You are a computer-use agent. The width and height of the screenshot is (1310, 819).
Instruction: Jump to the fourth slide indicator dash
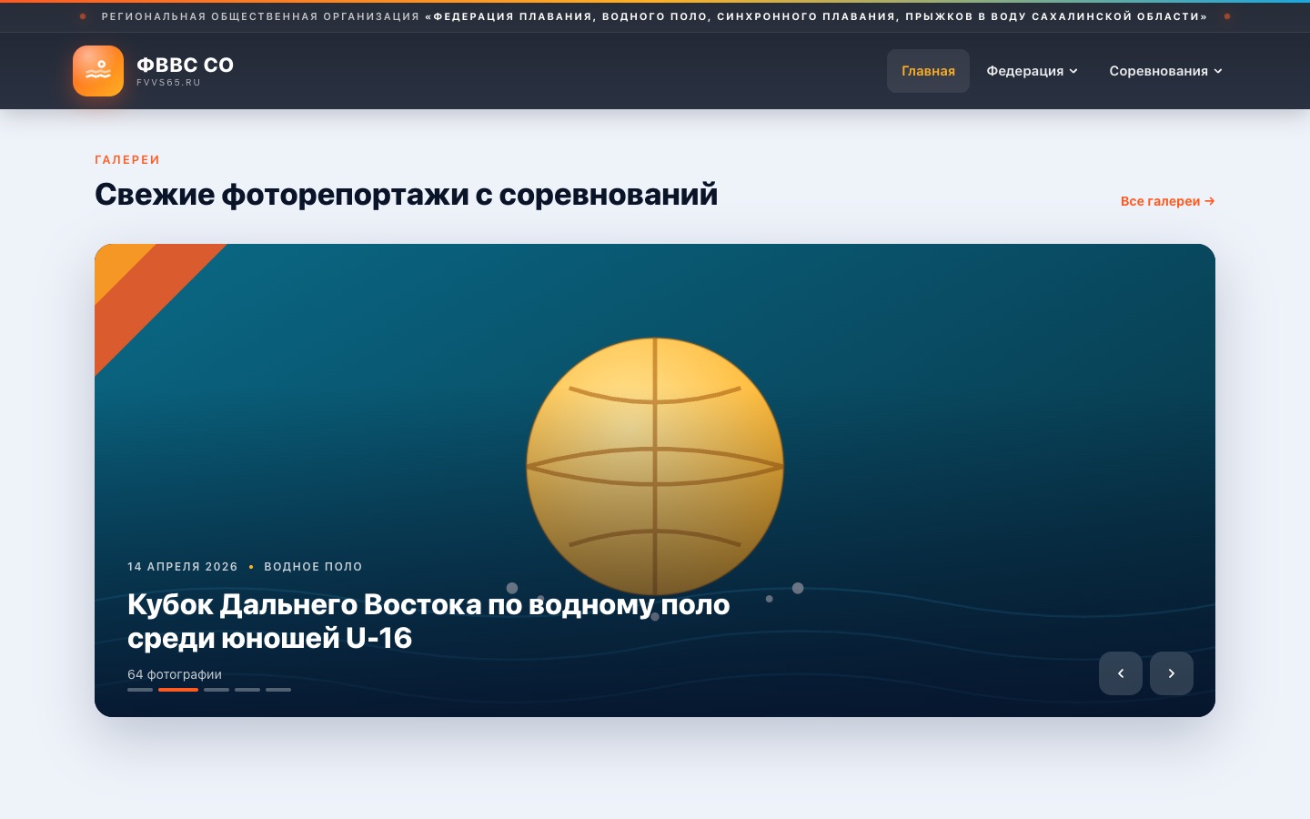(247, 690)
